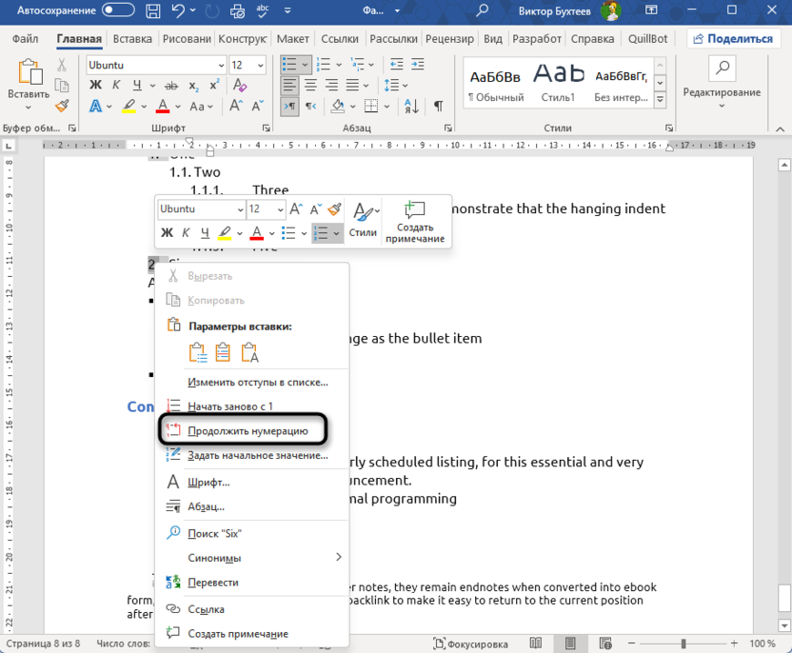Apply yellow text highlighting from the mini toolbar
792x653 pixels.
pos(223,231)
